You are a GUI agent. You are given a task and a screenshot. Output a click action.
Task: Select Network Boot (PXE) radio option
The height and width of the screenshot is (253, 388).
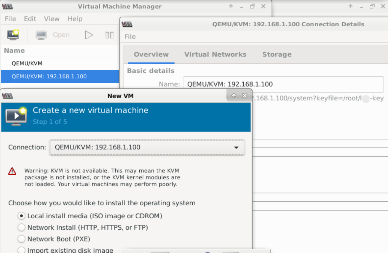21,239
